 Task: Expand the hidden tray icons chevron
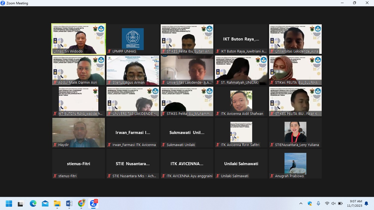pyautogui.click(x=301, y=203)
